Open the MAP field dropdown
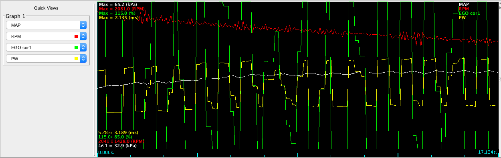Image resolution: width=501 pixels, height=158 pixels. coord(46,25)
